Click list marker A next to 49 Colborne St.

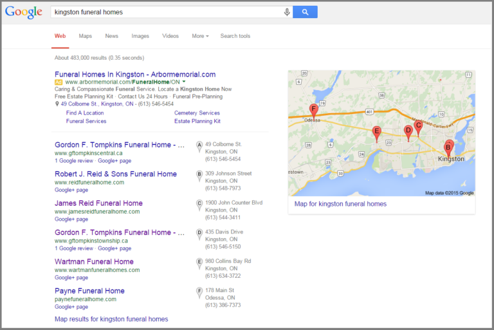199,147
